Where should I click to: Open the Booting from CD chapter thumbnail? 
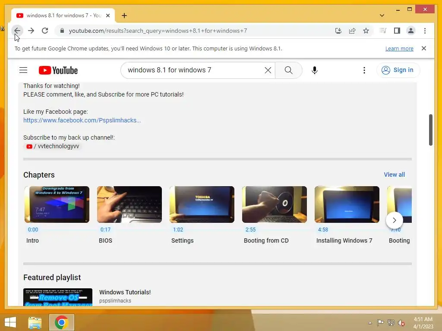coord(274,204)
